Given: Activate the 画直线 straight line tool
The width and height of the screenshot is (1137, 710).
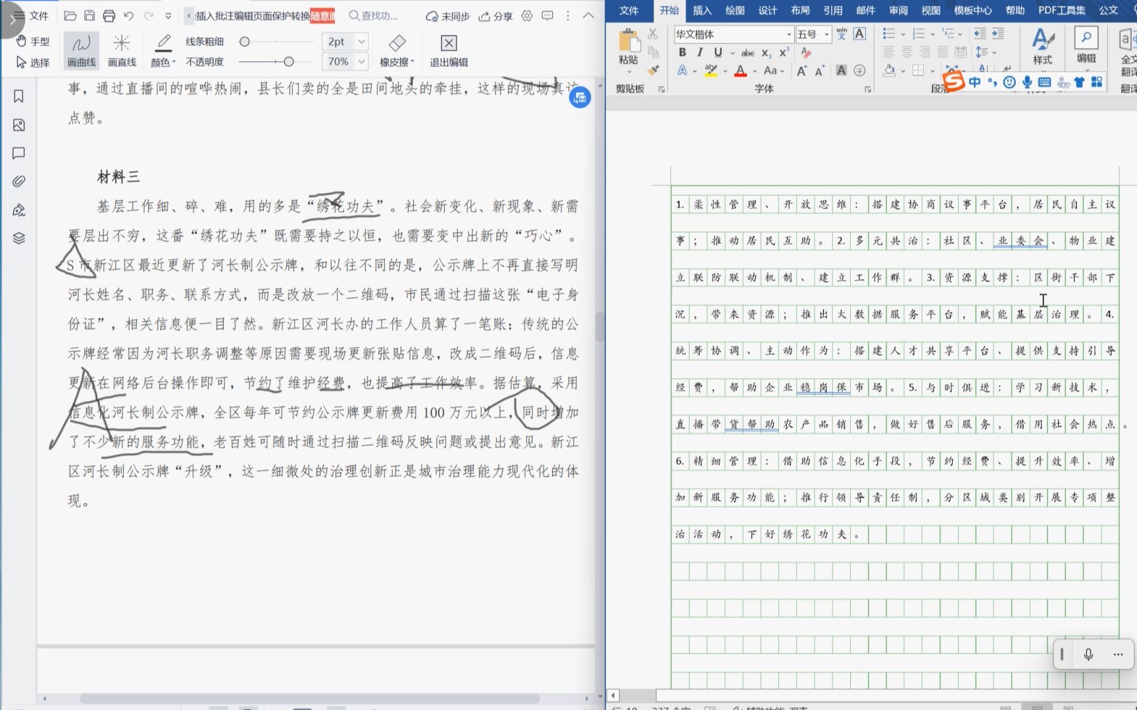Looking at the screenshot, I should (122, 51).
